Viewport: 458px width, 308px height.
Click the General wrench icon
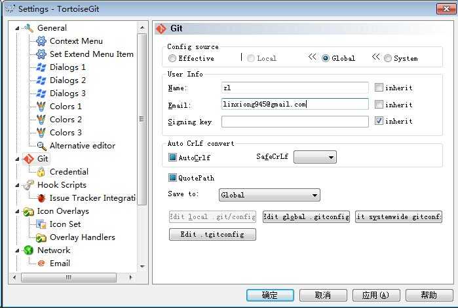point(29,28)
